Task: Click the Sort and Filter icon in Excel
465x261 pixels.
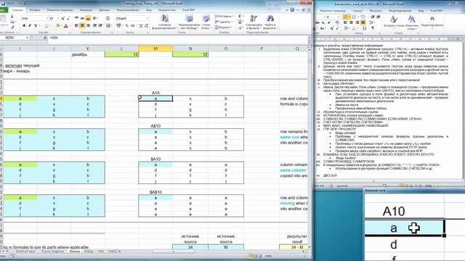Action: 254,22
